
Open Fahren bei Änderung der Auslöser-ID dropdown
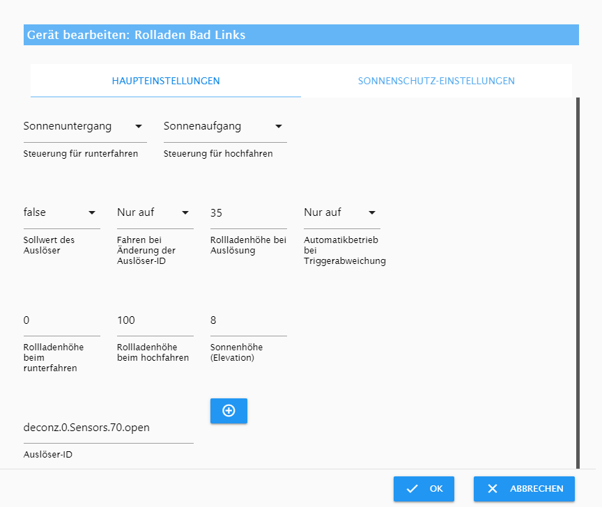[x=155, y=212]
